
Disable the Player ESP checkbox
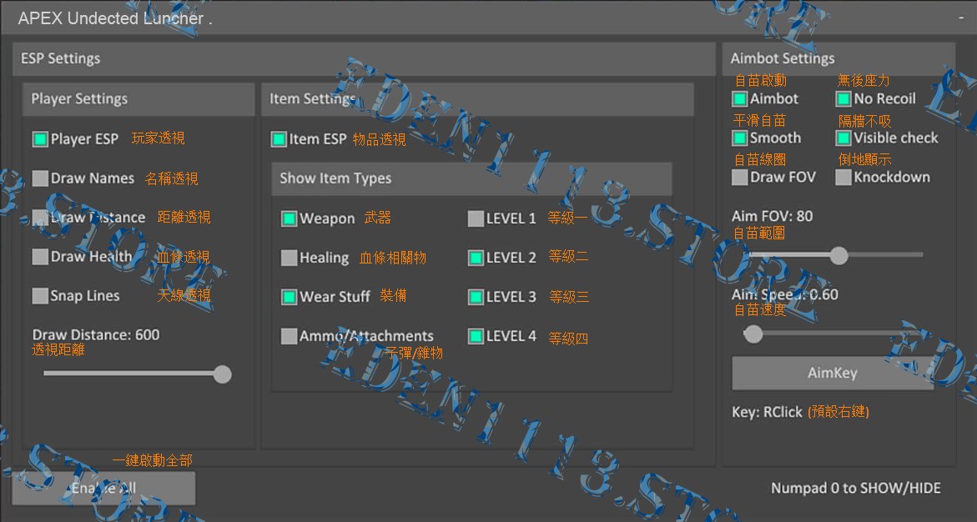[x=40, y=139]
